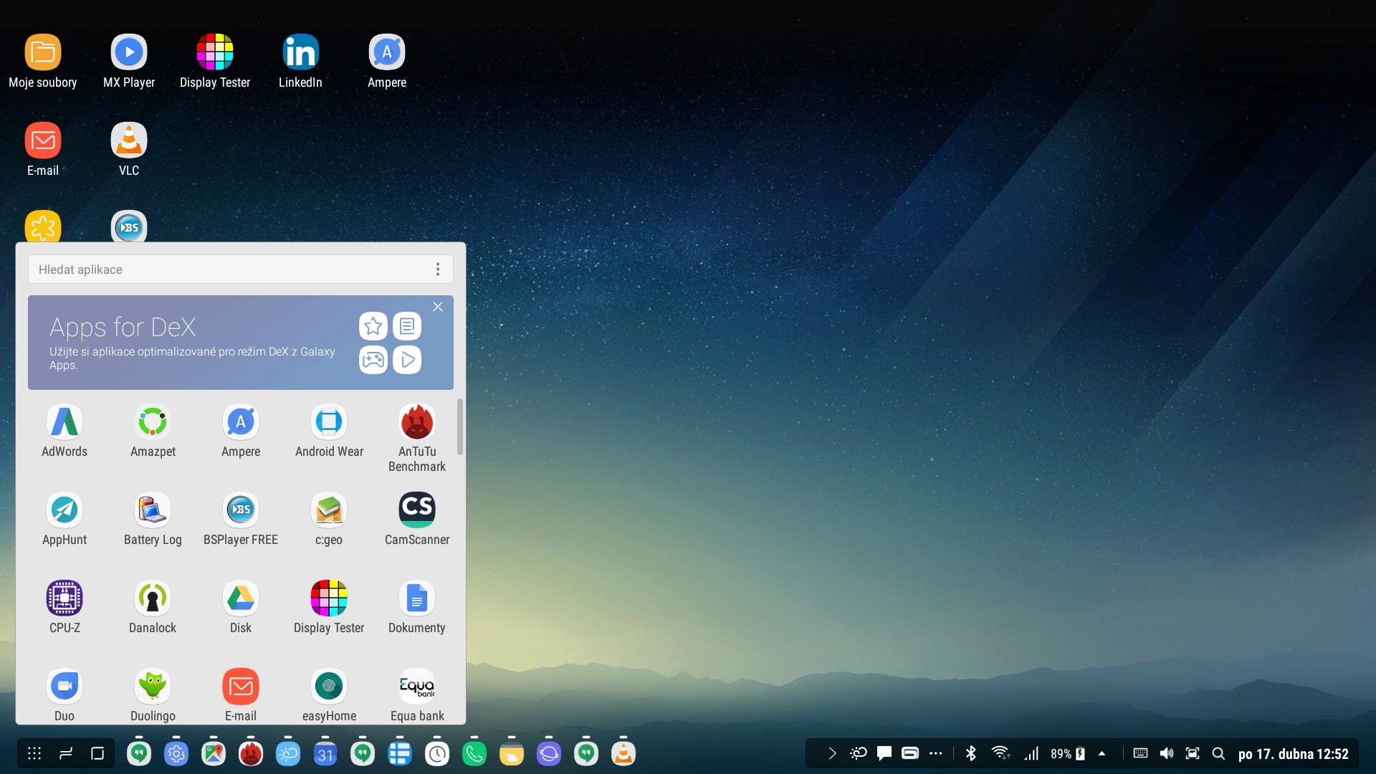
Task: Open Wi-Fi status in the system tray
Action: pyautogui.click(x=1001, y=753)
